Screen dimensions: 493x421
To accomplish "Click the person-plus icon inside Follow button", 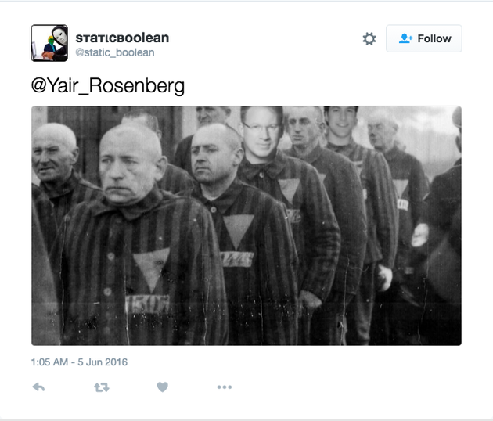I will click(405, 38).
